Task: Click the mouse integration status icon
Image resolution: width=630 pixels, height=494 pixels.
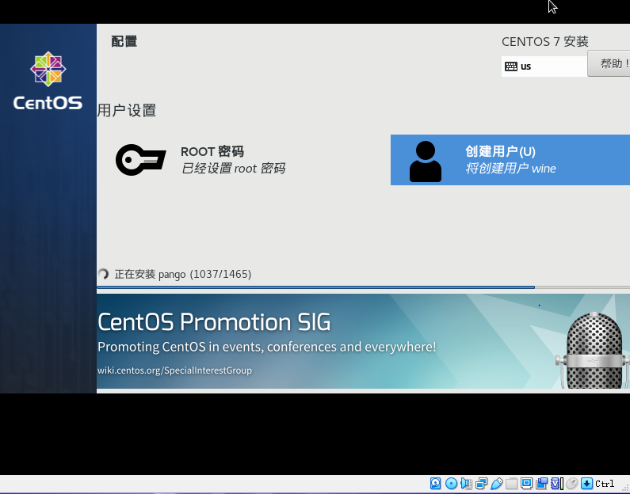Action: (571, 484)
